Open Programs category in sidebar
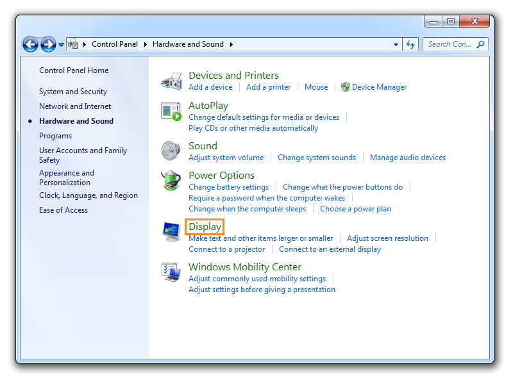 pyautogui.click(x=56, y=136)
